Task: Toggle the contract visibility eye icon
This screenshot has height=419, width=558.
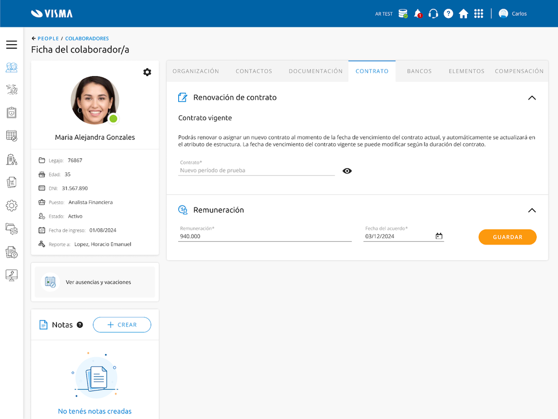Action: point(347,171)
